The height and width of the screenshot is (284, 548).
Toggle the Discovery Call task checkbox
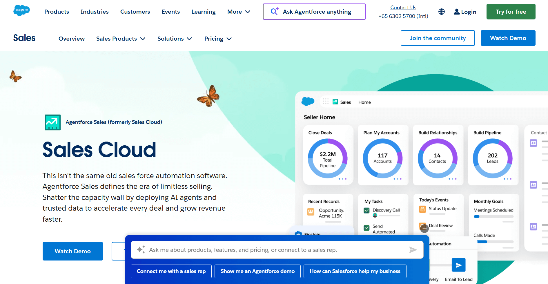[366, 210]
